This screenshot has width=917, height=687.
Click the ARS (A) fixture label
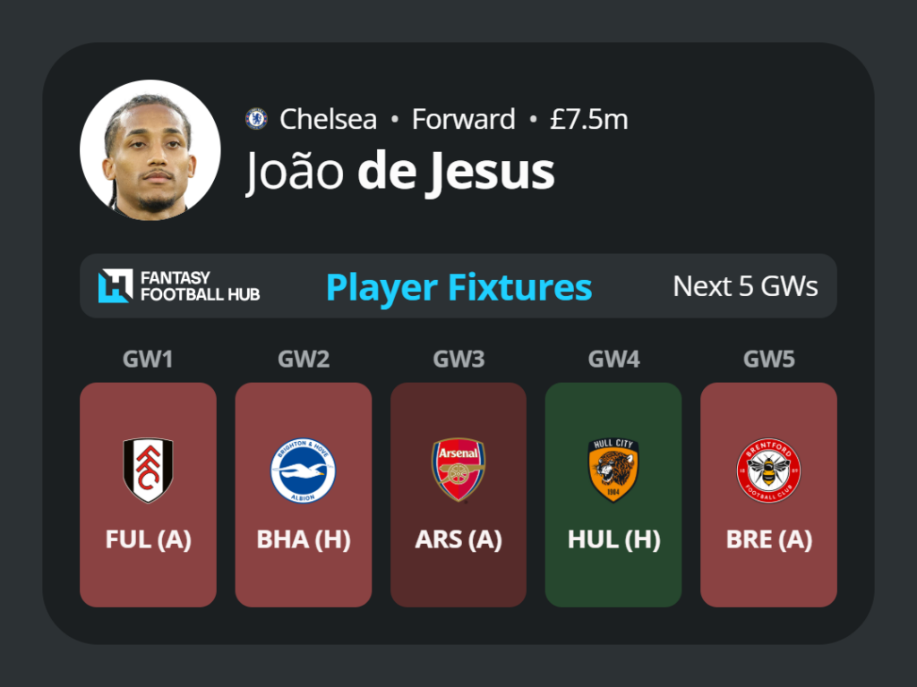point(458,539)
